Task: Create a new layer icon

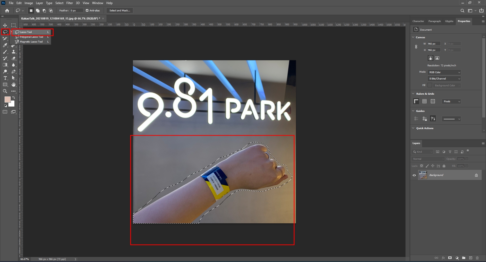Action: (x=471, y=258)
